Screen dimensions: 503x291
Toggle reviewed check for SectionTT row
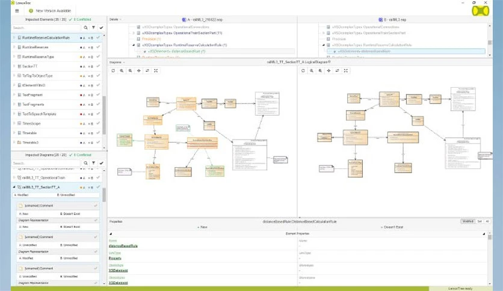(x=98, y=66)
